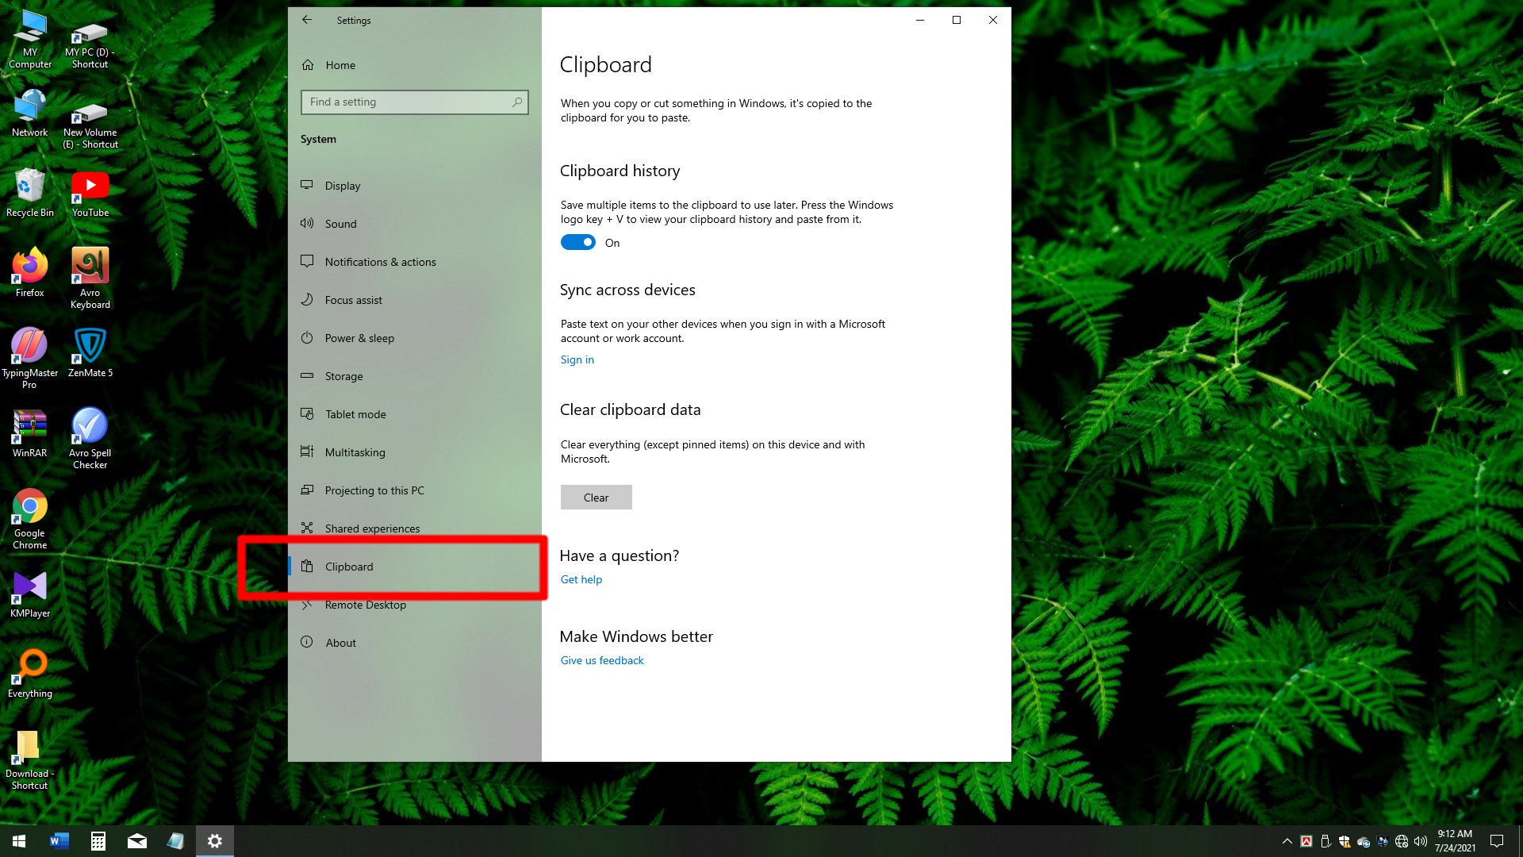
Task: Show hidden system tray icons
Action: (x=1287, y=841)
